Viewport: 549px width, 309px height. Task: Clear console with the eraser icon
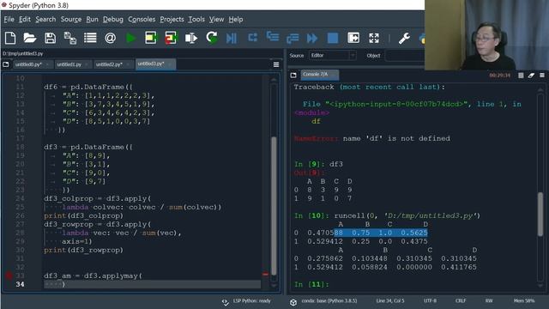531,76
